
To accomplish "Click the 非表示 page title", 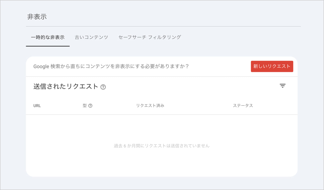I will pyautogui.click(x=37, y=17).
